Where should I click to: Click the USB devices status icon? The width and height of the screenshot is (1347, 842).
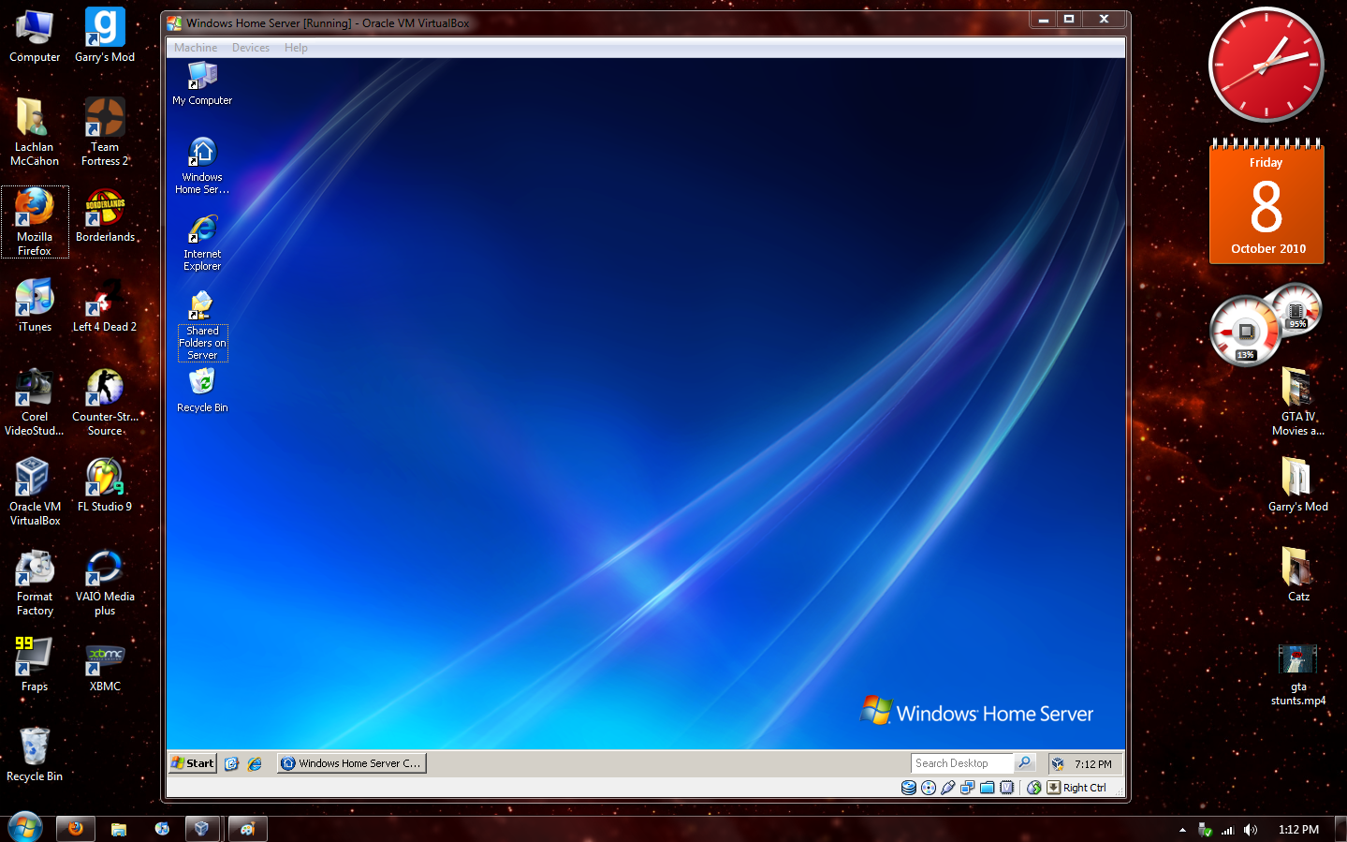(947, 788)
